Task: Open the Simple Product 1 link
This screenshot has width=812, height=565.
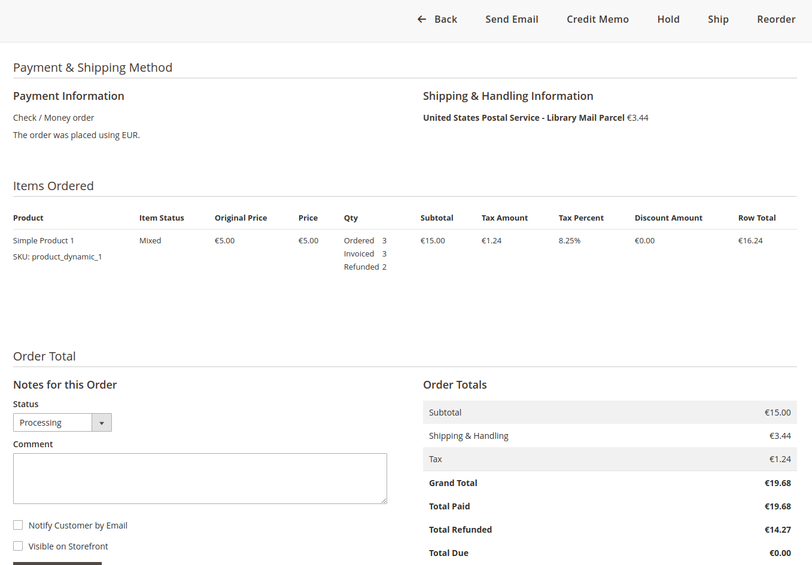Action: point(44,240)
